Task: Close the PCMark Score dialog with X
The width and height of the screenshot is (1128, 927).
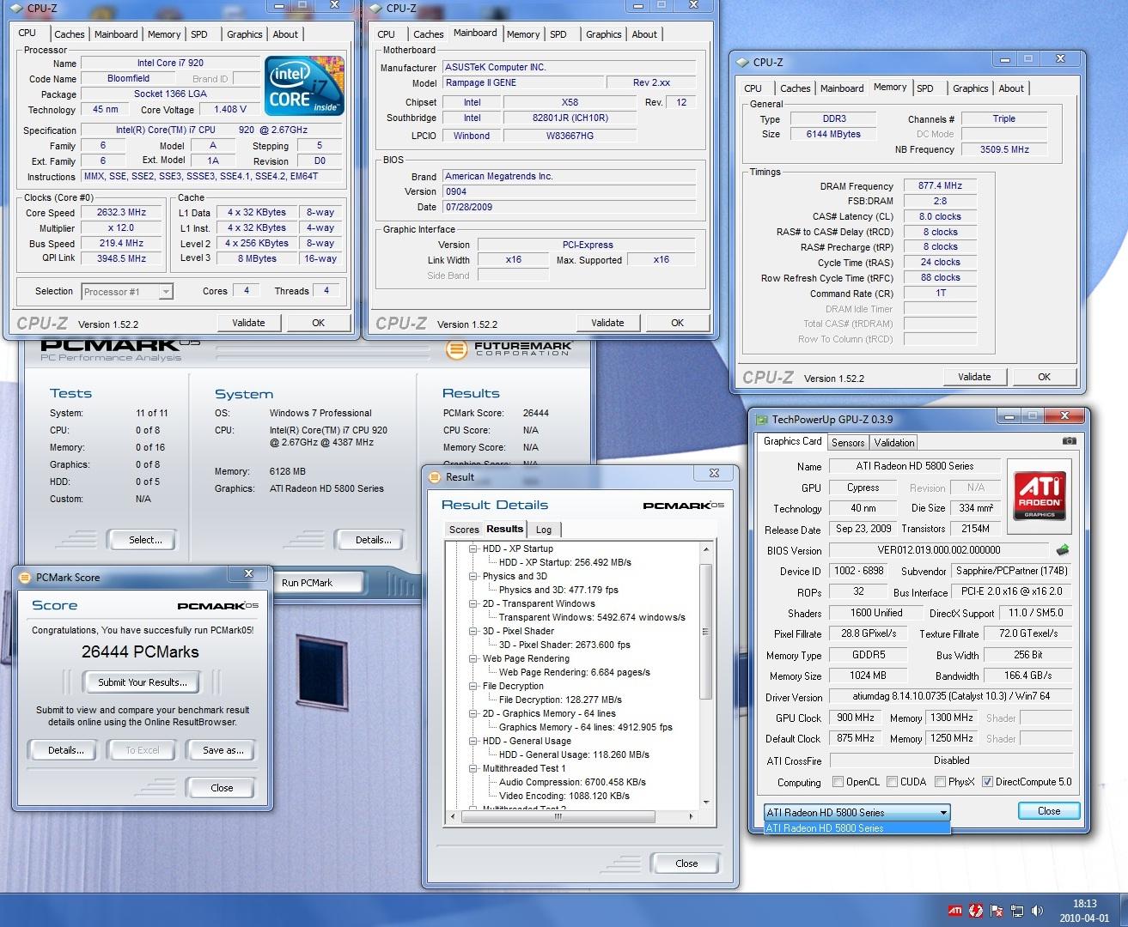Action: [x=248, y=573]
